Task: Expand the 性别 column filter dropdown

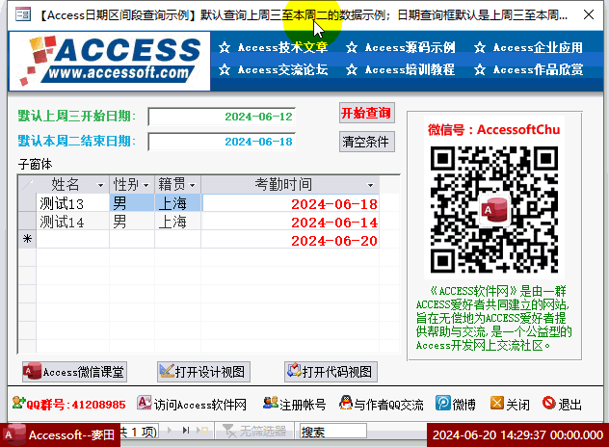Action: coord(146,185)
